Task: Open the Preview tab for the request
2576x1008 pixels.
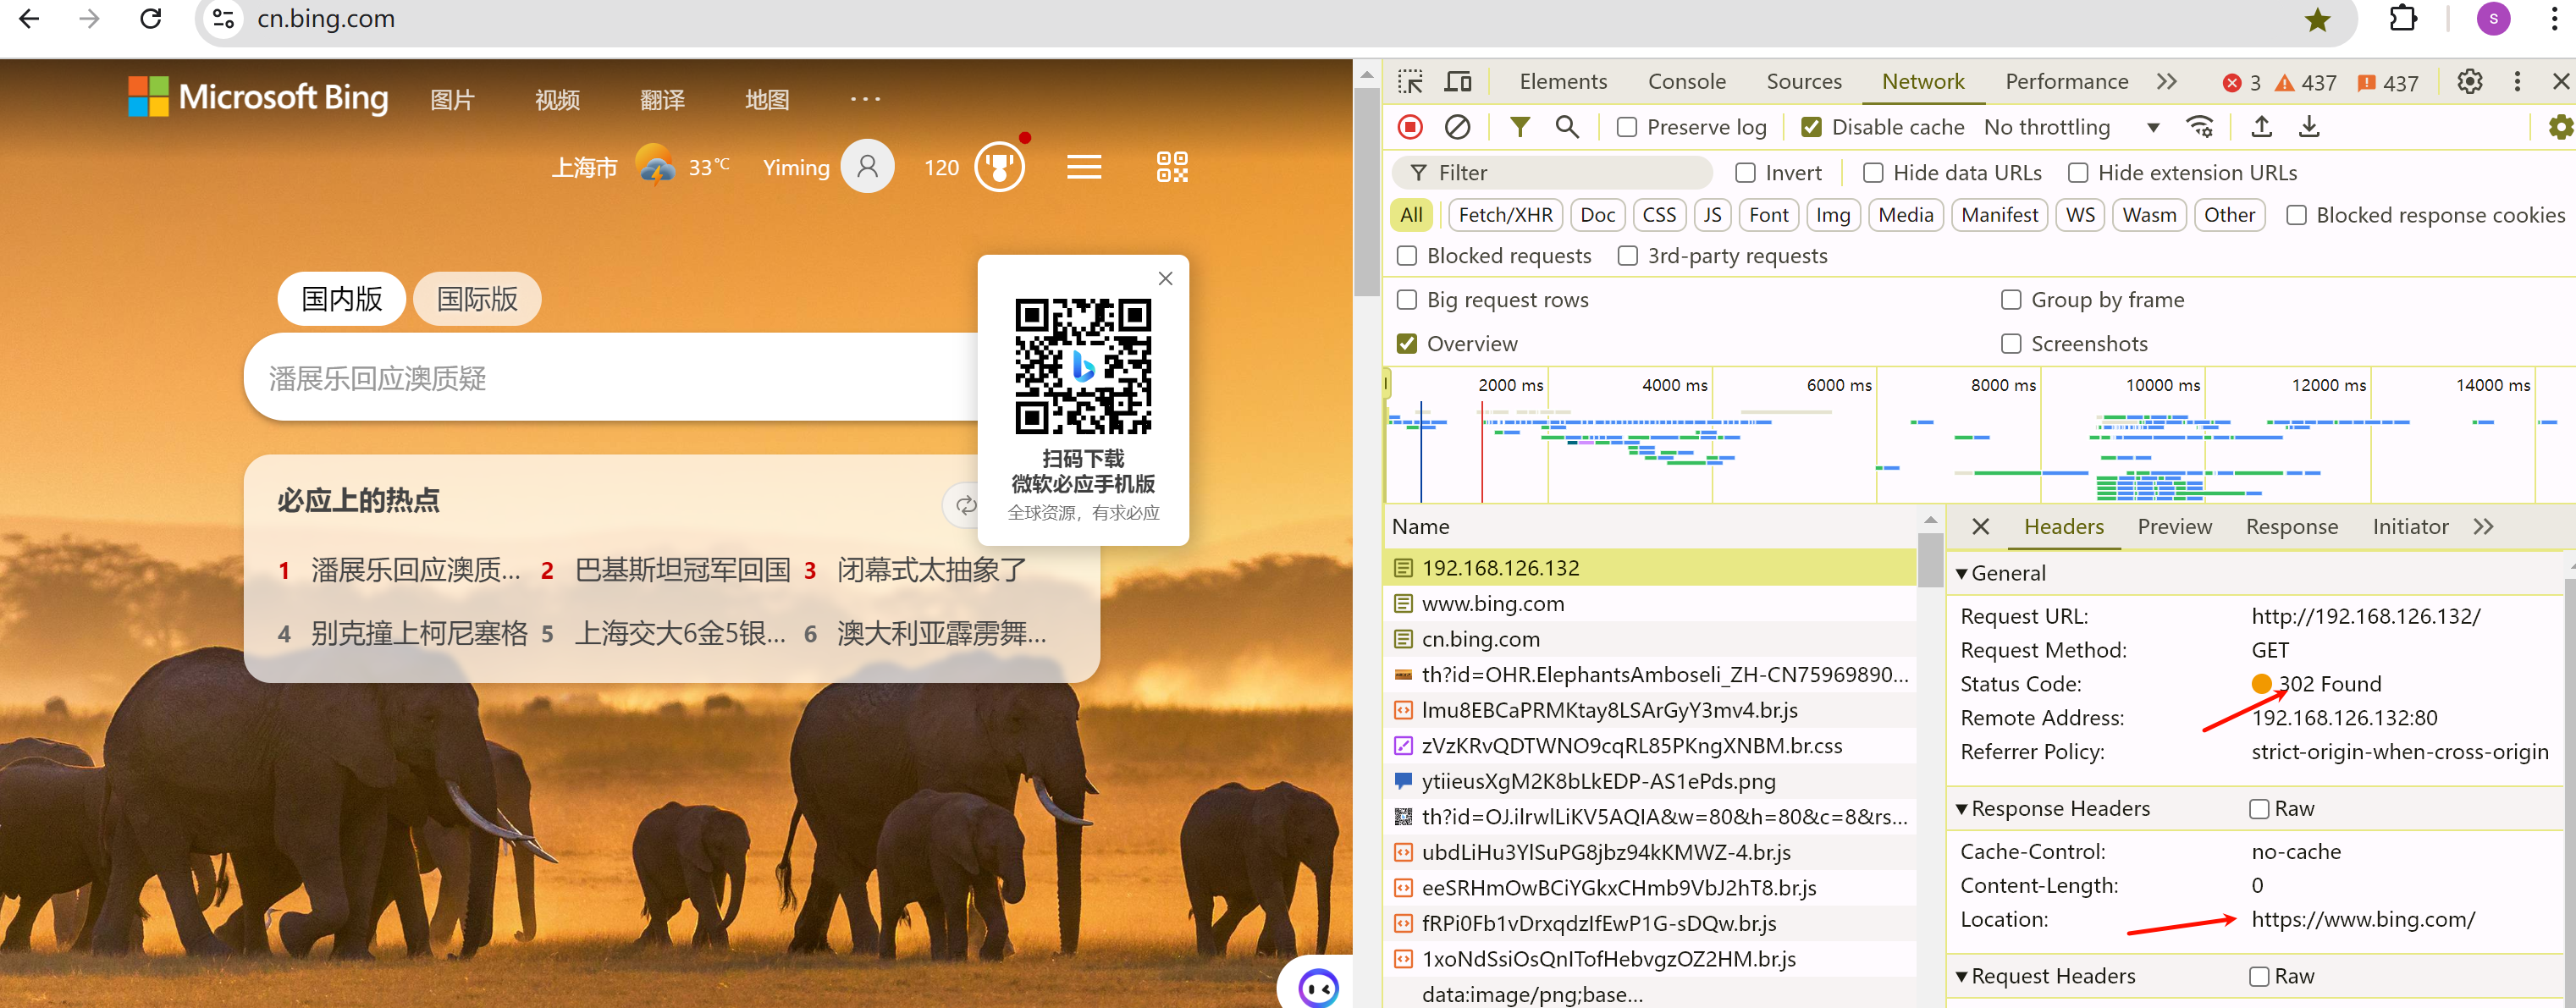Action: click(2174, 527)
